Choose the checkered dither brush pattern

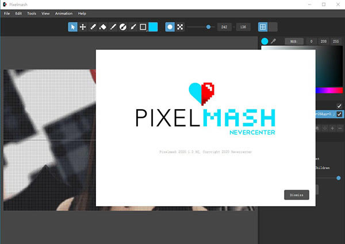pos(180,27)
